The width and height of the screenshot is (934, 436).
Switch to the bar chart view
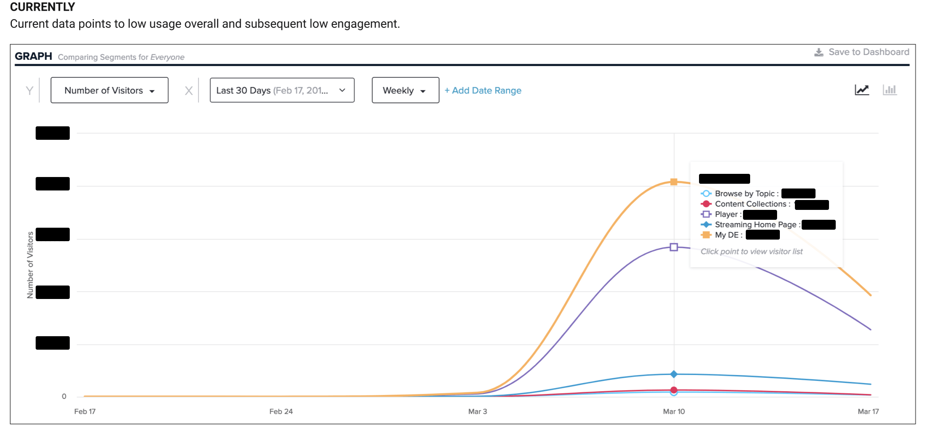coord(890,90)
